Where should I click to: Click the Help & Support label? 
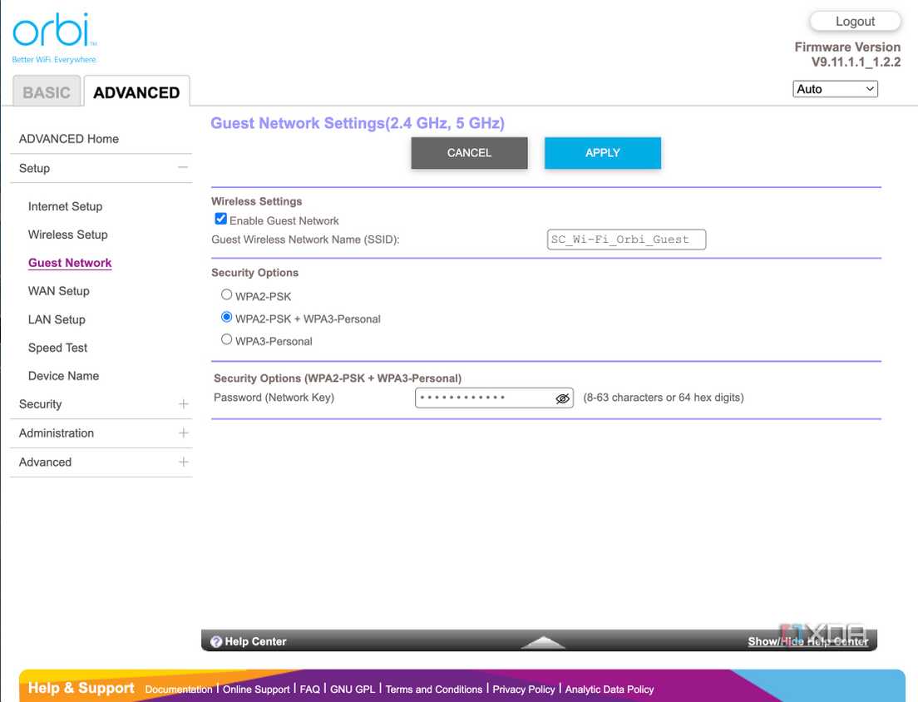[x=81, y=688]
